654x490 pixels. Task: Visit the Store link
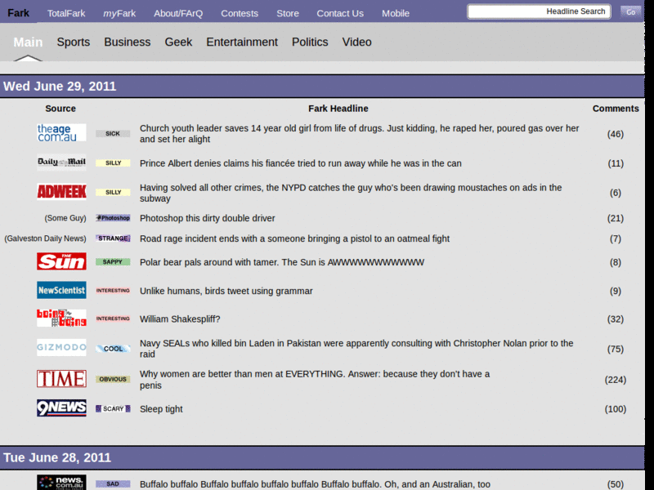pos(288,13)
